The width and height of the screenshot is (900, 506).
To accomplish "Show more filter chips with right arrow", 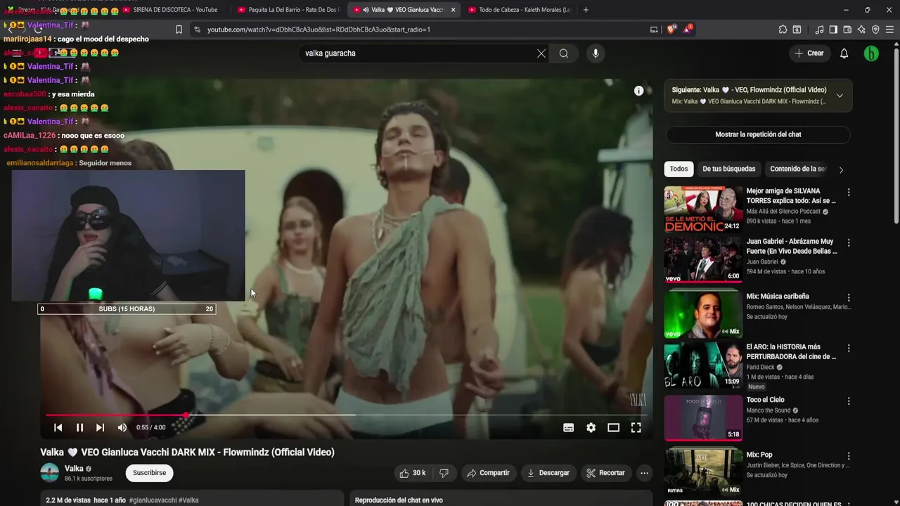I will click(841, 169).
